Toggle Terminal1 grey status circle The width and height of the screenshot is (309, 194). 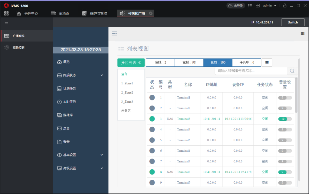152,98
